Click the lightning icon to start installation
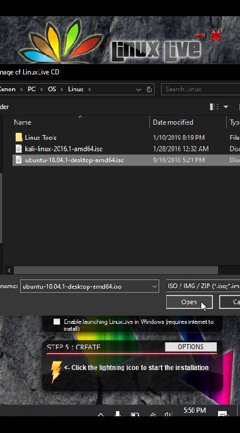 pyautogui.click(x=56, y=372)
